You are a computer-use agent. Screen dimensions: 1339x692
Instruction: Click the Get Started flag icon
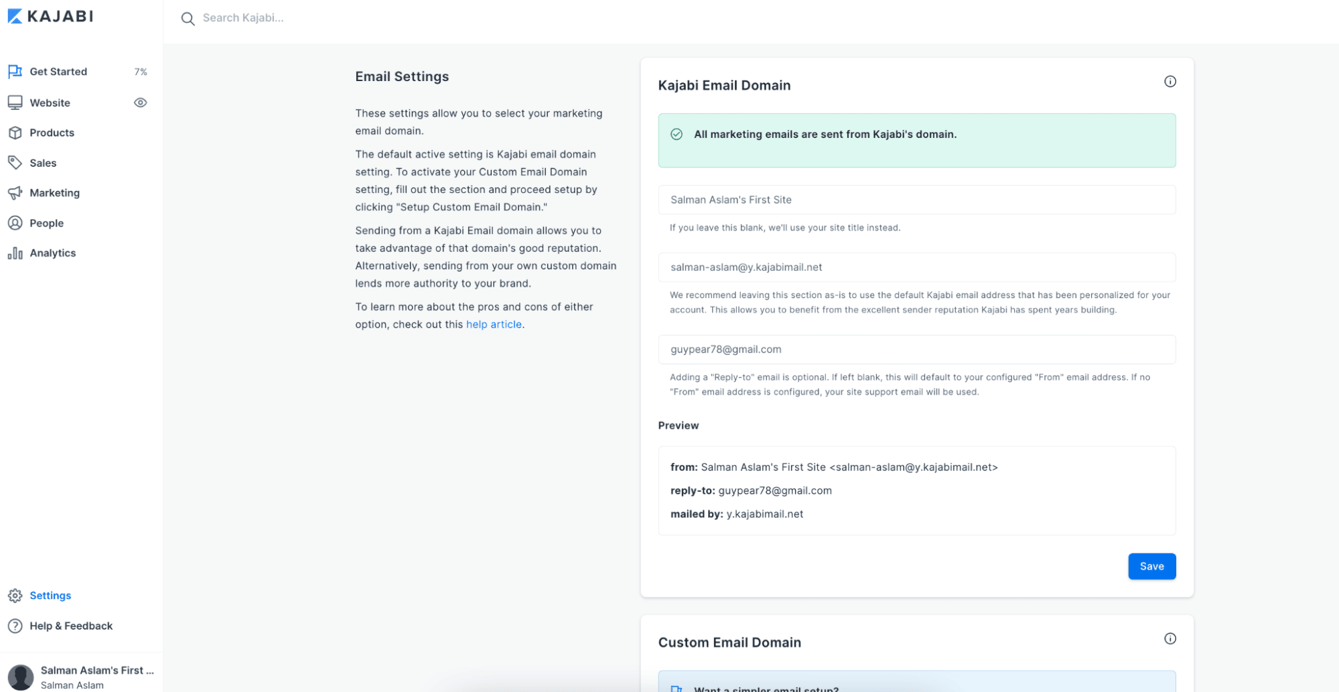(x=15, y=72)
